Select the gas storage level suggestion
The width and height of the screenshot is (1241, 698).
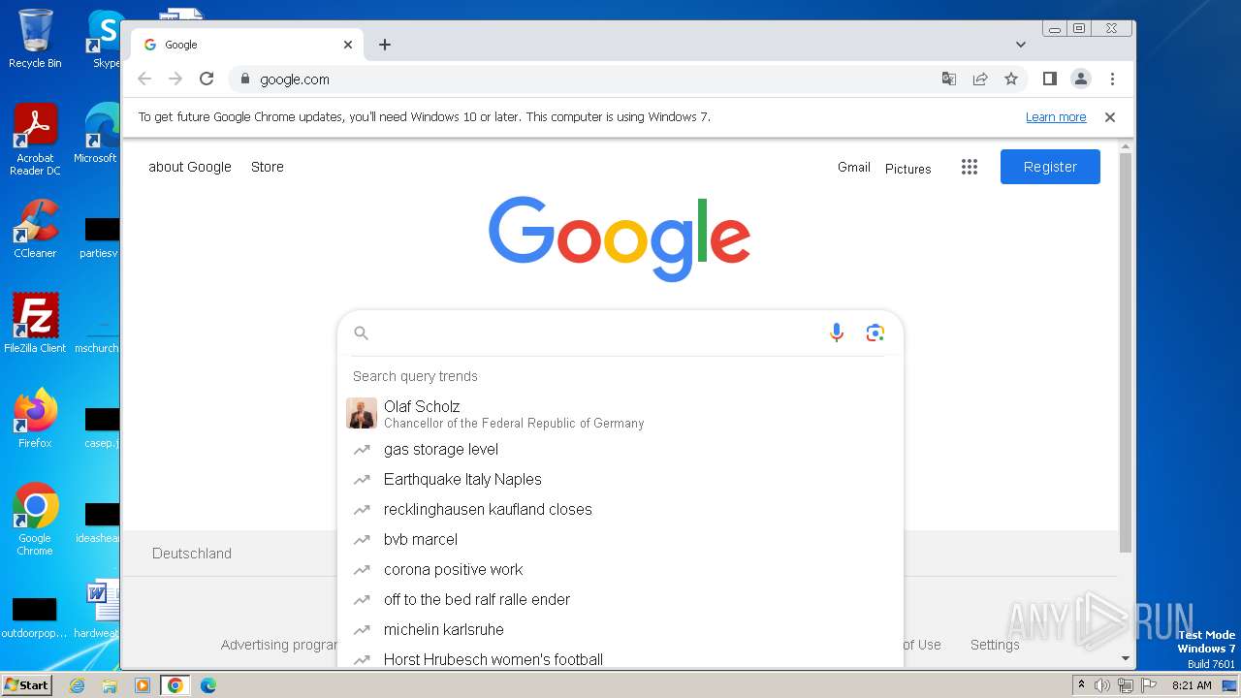click(620, 450)
